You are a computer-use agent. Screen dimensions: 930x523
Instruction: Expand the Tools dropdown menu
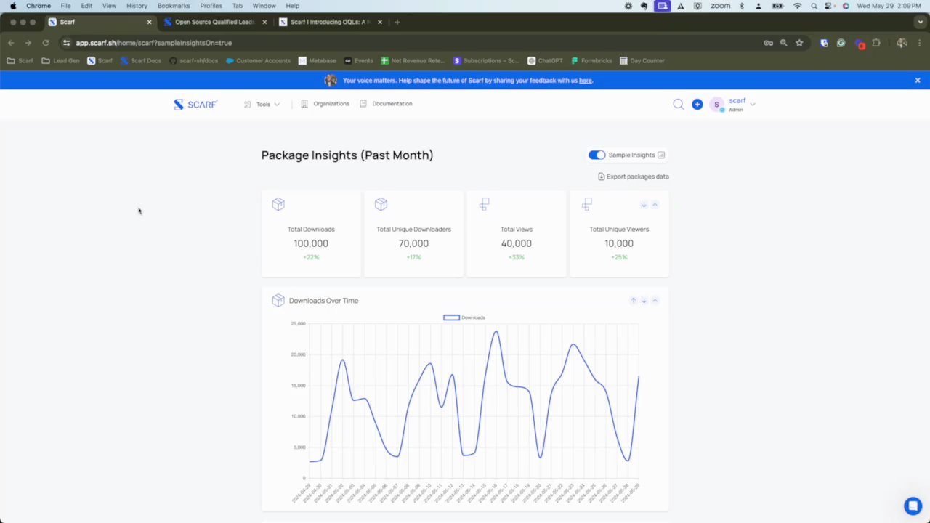262,104
